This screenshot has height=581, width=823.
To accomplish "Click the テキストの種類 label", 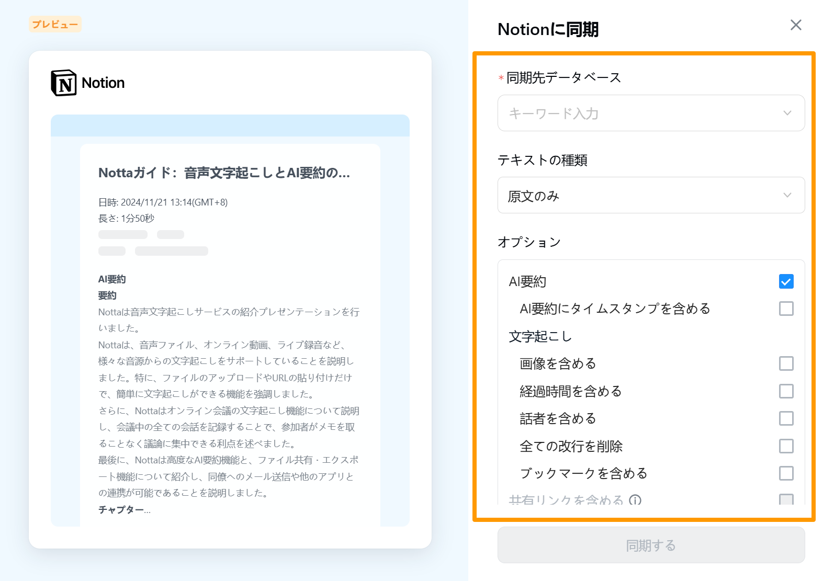I will [542, 160].
